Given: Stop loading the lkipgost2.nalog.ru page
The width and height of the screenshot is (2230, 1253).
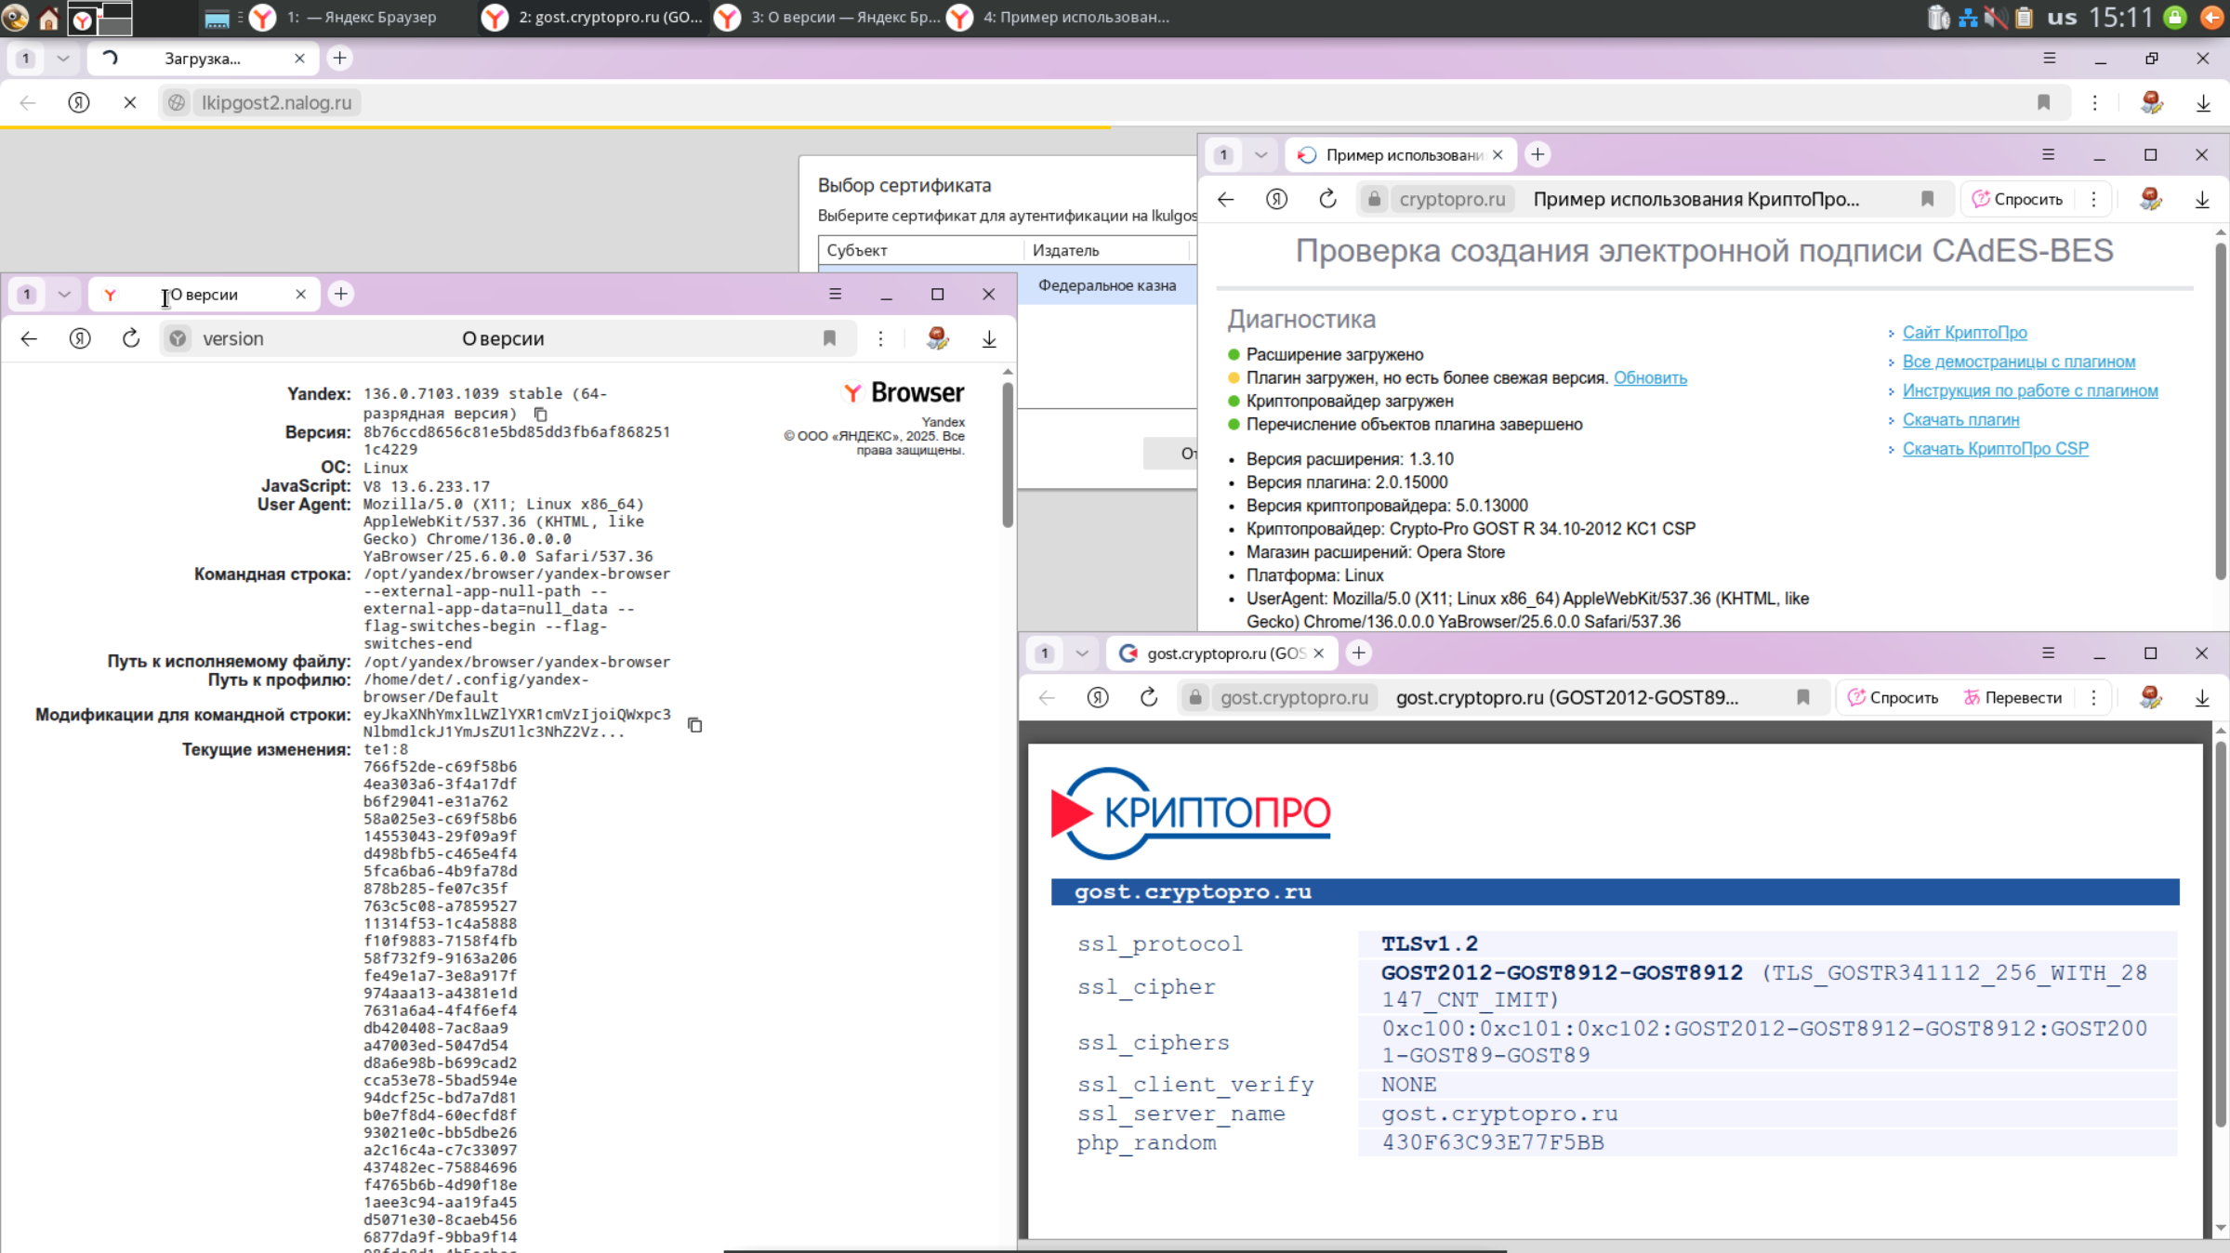Looking at the screenshot, I should (130, 102).
